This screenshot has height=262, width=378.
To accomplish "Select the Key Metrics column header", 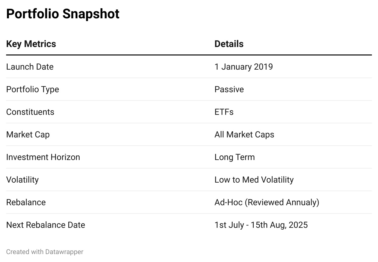I will (x=31, y=44).
